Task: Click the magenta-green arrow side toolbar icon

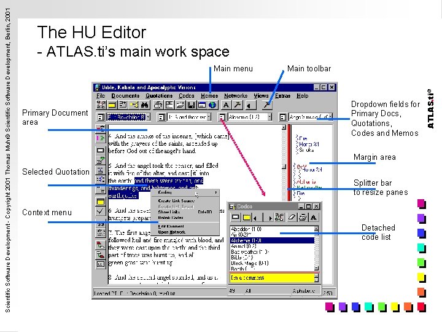Action: [100, 138]
